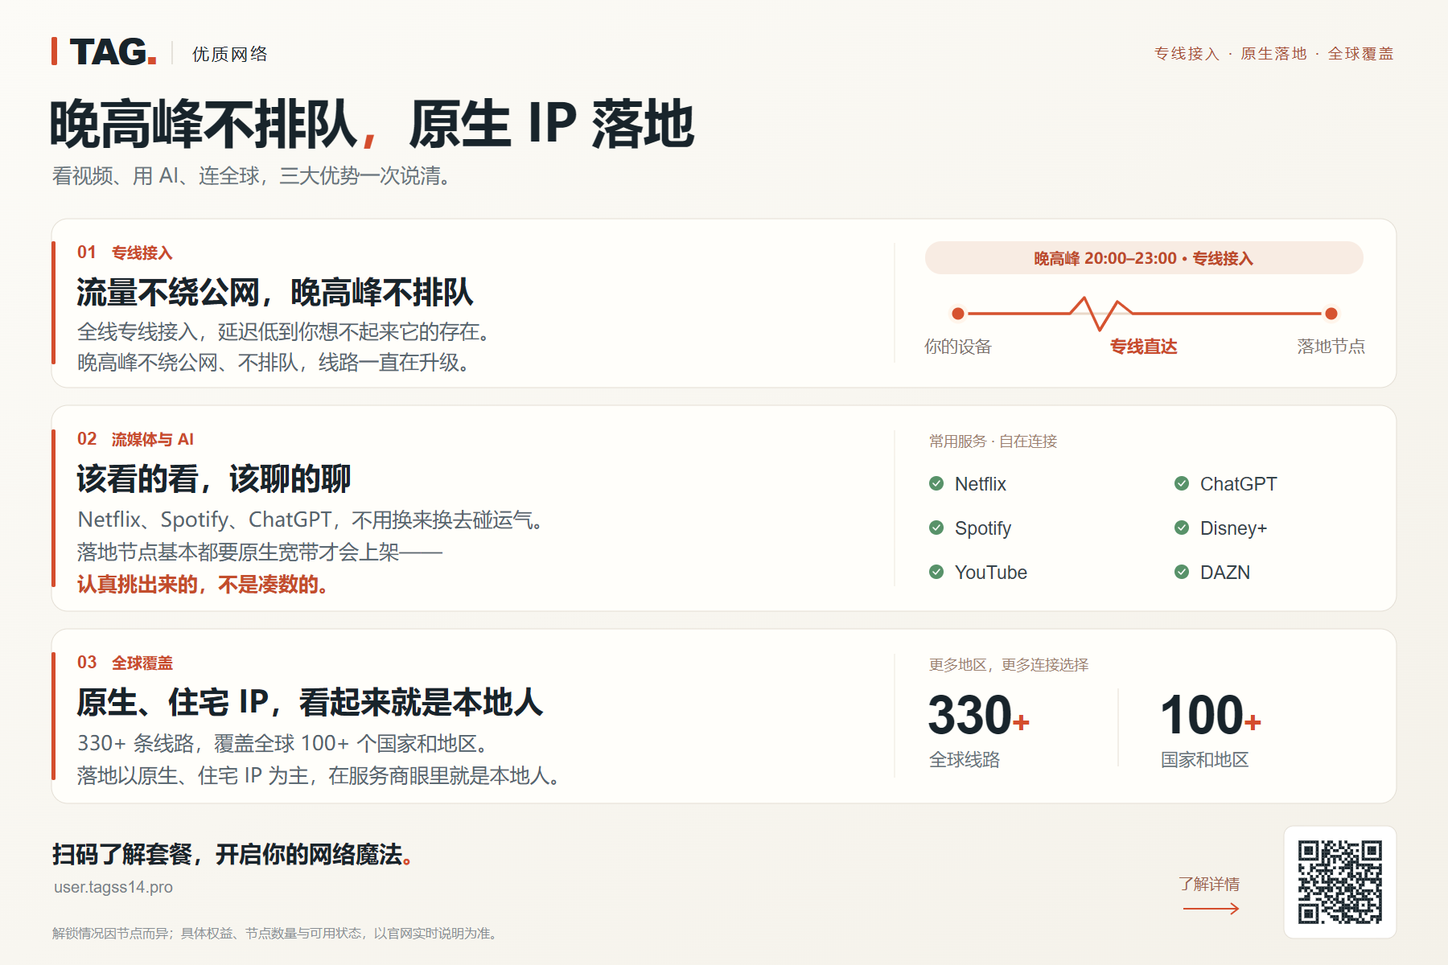Click the 晚高峰 20:00–23:00 · 专线接入 pill
Viewport: 1448px width, 965px height.
click(1144, 258)
